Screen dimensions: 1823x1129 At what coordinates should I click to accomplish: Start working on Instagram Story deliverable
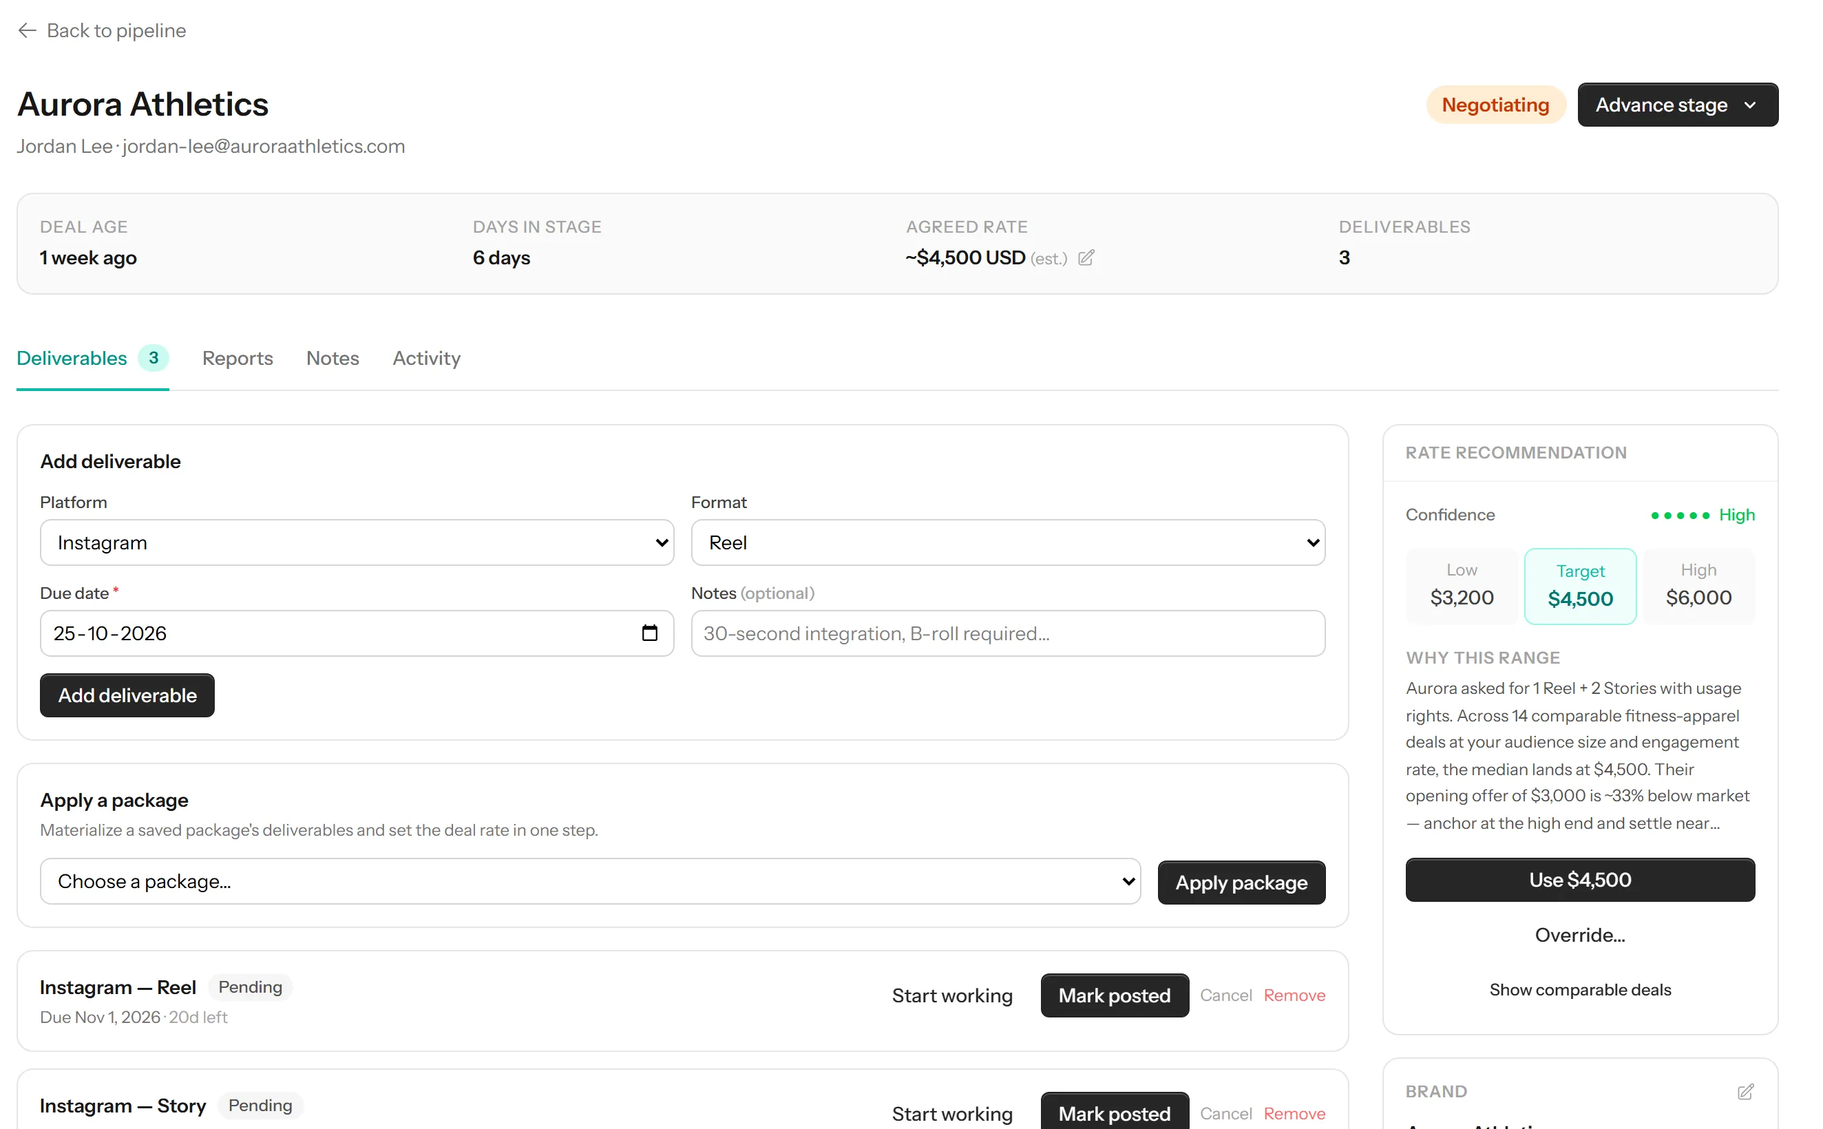pyautogui.click(x=952, y=1114)
